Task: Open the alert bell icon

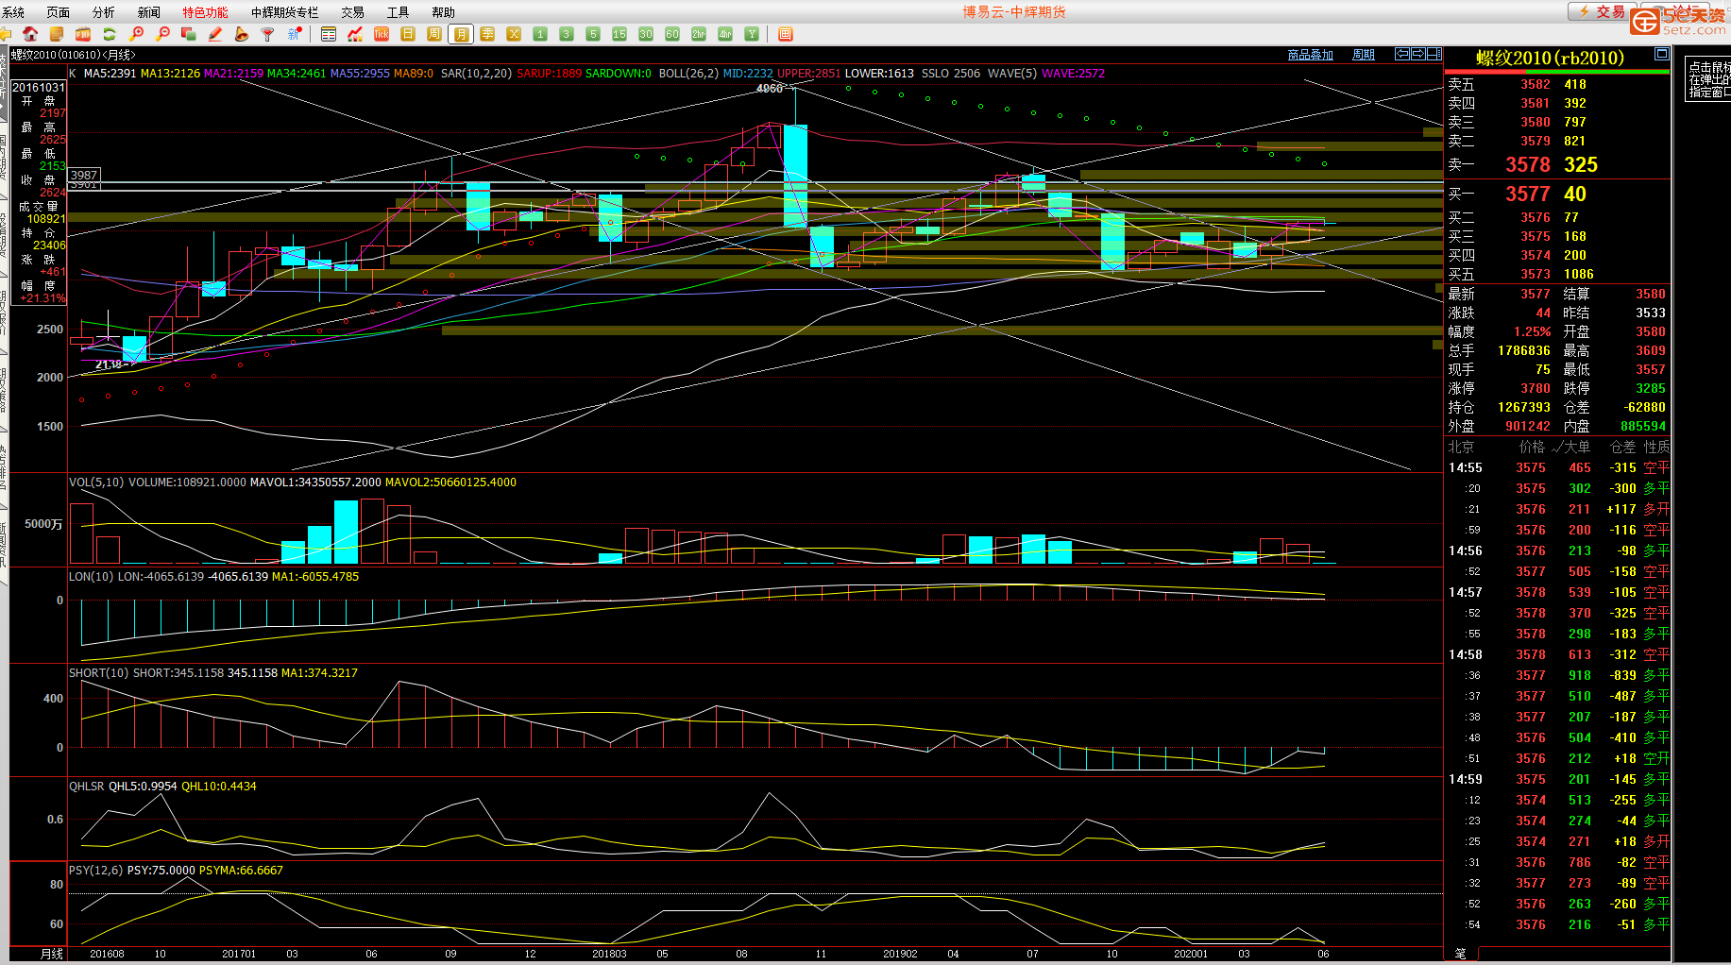Action: coord(242,34)
